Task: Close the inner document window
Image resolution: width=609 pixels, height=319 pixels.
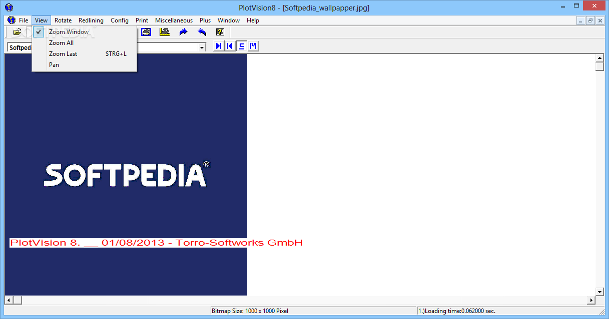Action: click(599, 20)
